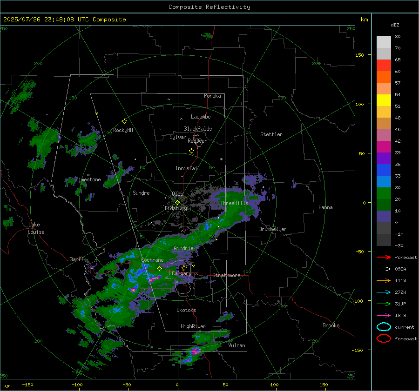Click the ThreeHills map label
The image size is (419, 391).
pos(234,203)
